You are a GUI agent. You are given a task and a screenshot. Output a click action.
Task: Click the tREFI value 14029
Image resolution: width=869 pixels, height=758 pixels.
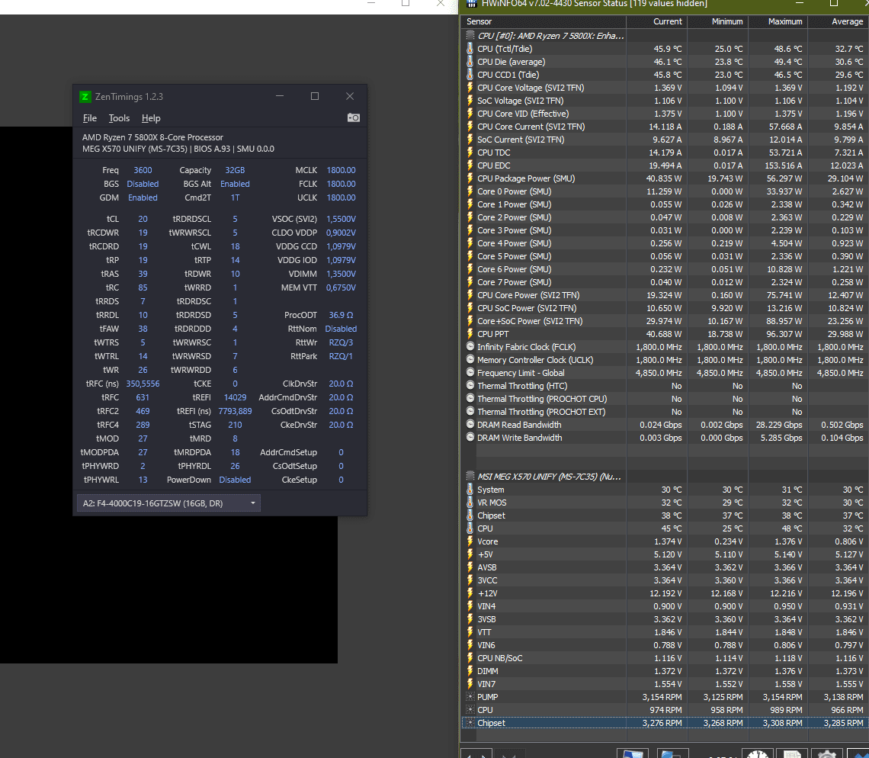(235, 397)
